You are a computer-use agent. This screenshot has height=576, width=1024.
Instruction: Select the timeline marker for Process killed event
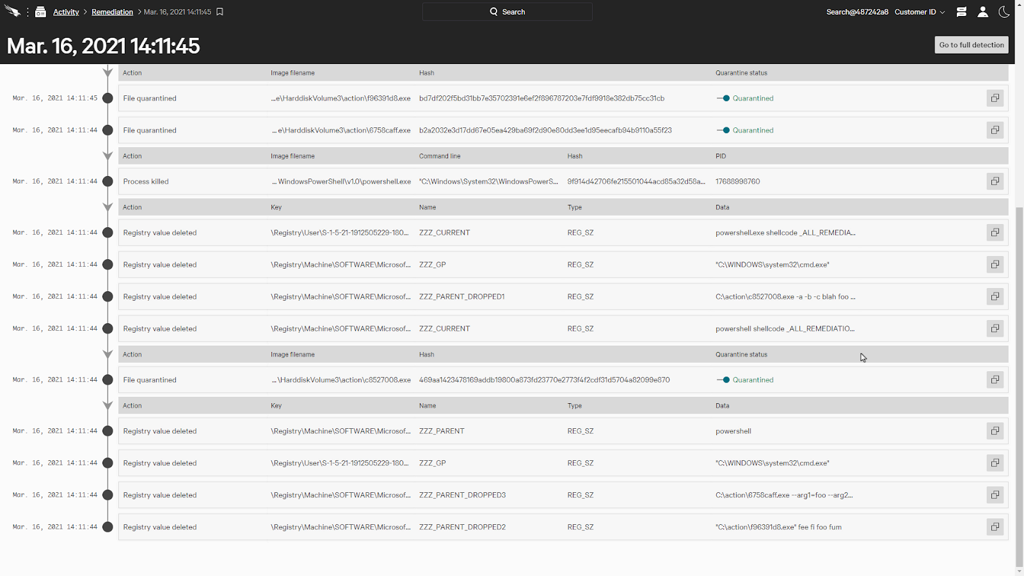(x=108, y=181)
